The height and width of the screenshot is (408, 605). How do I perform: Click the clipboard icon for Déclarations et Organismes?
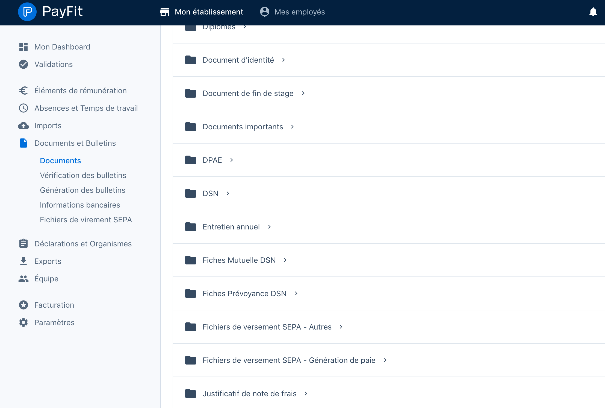coord(23,243)
